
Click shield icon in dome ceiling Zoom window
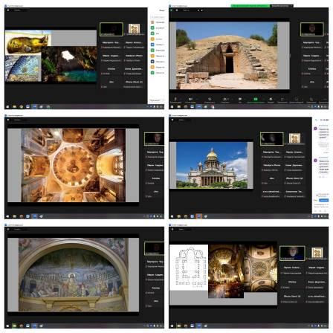point(8,120)
